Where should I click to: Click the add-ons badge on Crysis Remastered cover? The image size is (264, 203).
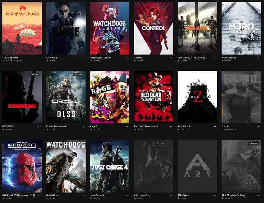pyautogui.click(x=78, y=75)
